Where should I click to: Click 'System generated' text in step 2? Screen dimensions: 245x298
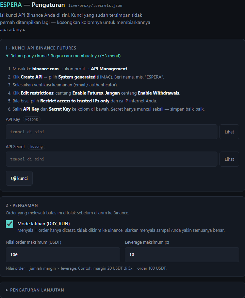click(77, 77)
